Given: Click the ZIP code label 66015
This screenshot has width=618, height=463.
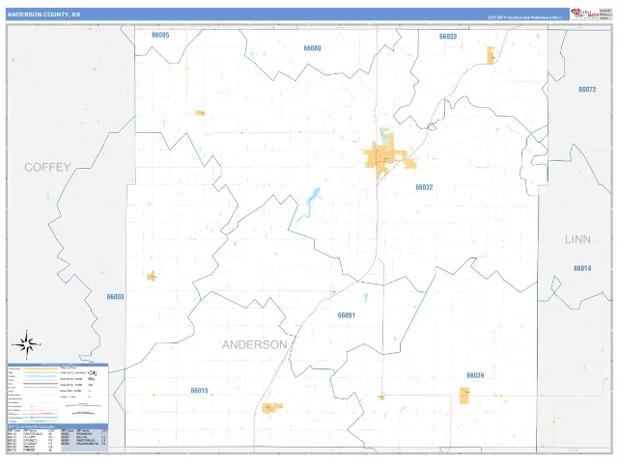Looking at the screenshot, I should pyautogui.click(x=199, y=391).
